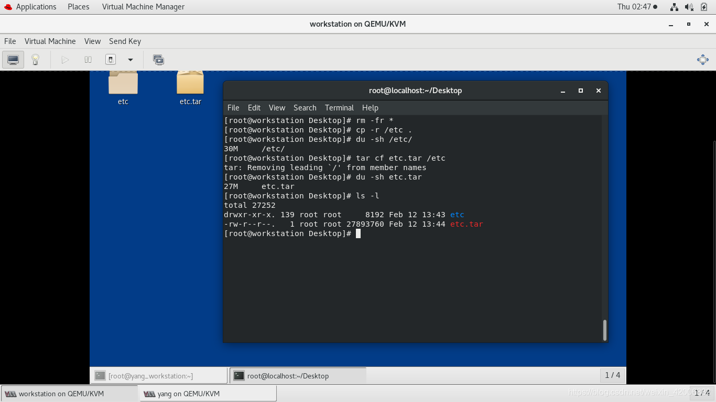Open the volume indicator
The width and height of the screenshot is (716, 402).
coord(689,7)
